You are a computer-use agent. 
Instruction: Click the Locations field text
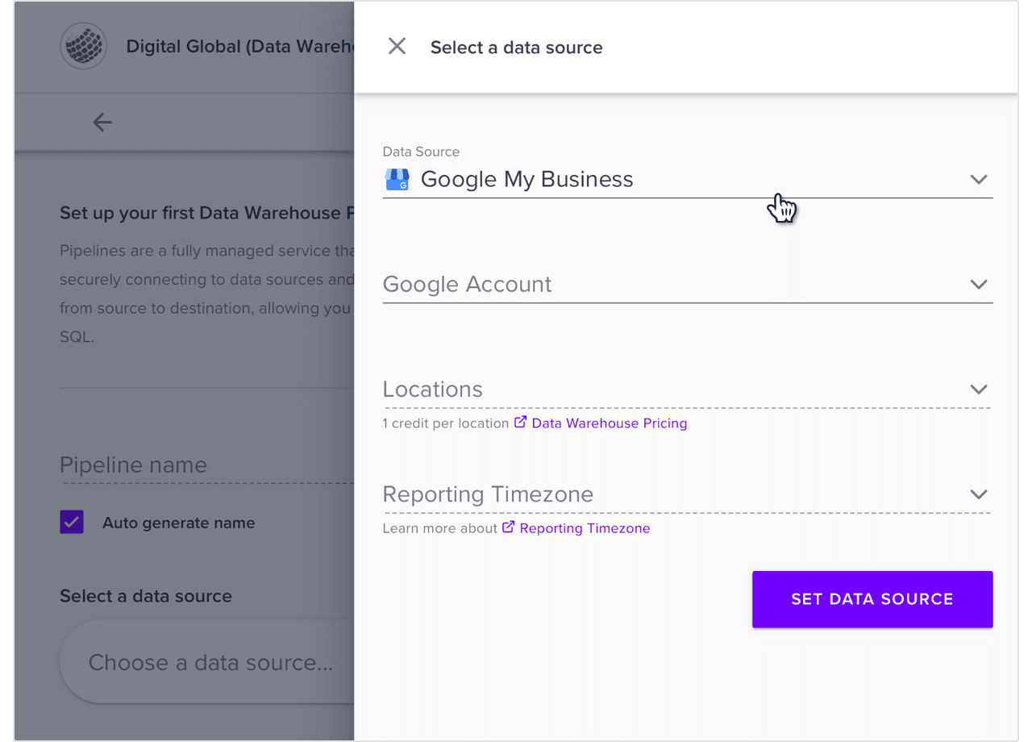click(433, 390)
